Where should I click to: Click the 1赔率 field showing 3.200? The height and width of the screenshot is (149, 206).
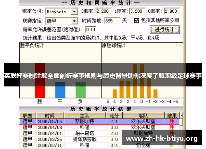(x=137, y=11)
